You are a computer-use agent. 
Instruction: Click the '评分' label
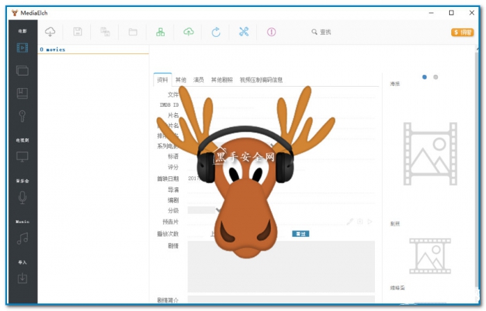(x=174, y=167)
